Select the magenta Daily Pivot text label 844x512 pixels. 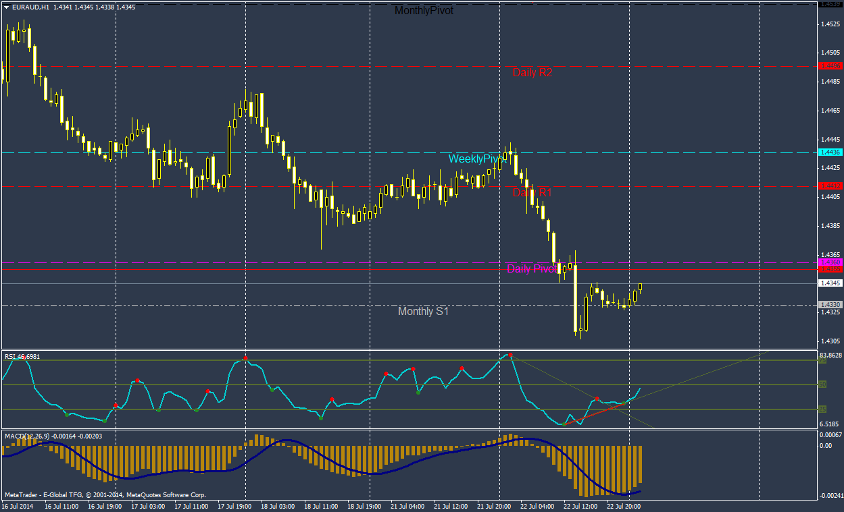pos(531,268)
